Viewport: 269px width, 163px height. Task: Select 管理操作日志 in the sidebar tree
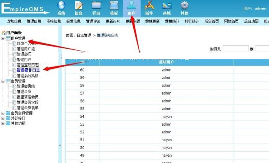[x=28, y=70]
